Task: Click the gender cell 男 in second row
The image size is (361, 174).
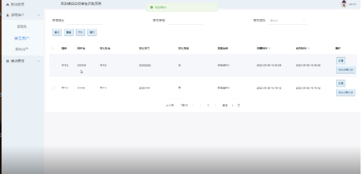Action: click(x=180, y=88)
